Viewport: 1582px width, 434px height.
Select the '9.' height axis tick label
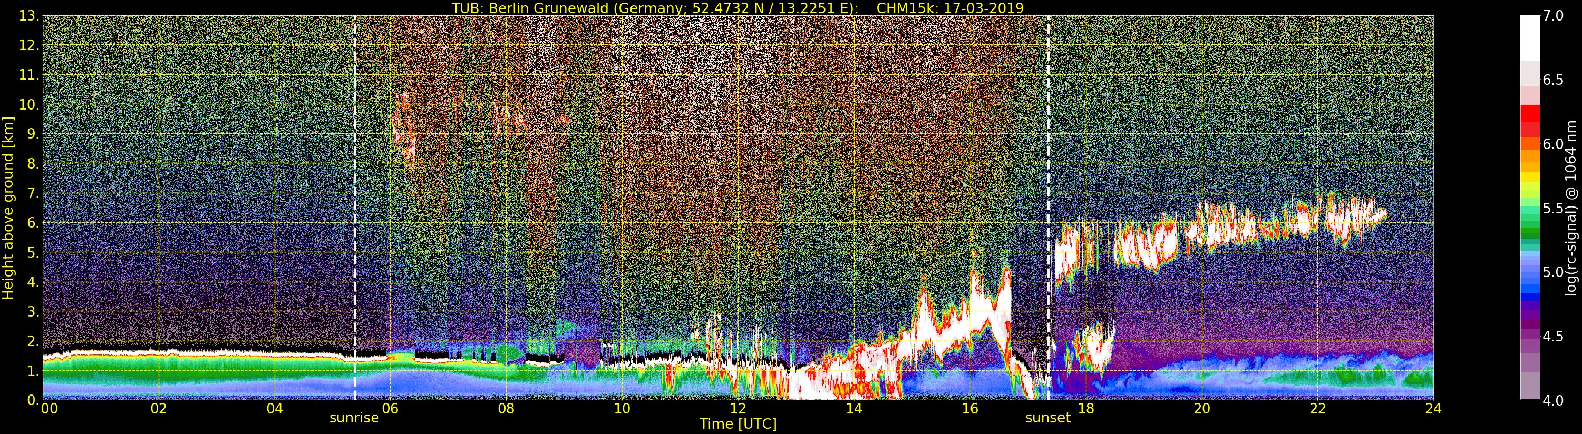click(32, 134)
